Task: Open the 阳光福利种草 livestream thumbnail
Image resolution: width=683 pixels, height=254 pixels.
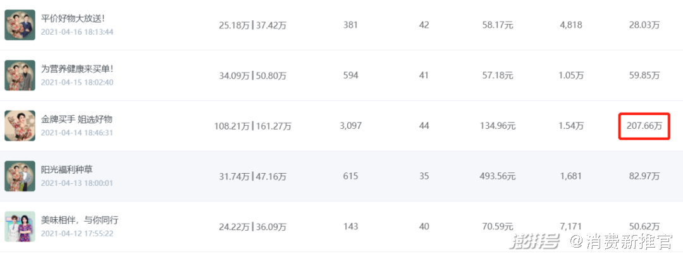Action: coord(20,176)
